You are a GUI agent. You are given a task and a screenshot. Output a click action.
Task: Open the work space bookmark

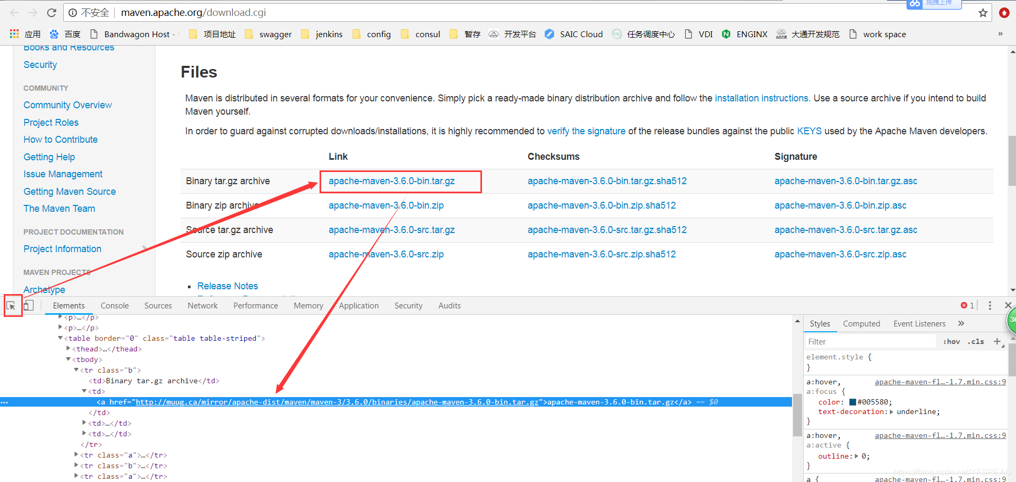click(x=877, y=34)
